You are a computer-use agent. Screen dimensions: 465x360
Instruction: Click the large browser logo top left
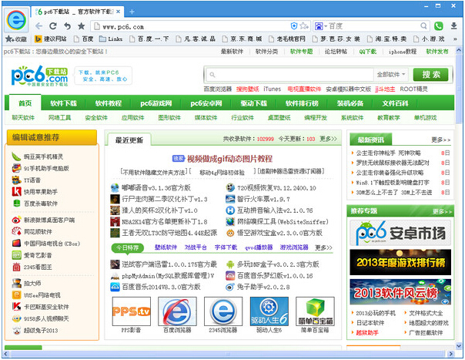pyautogui.click(x=16, y=21)
